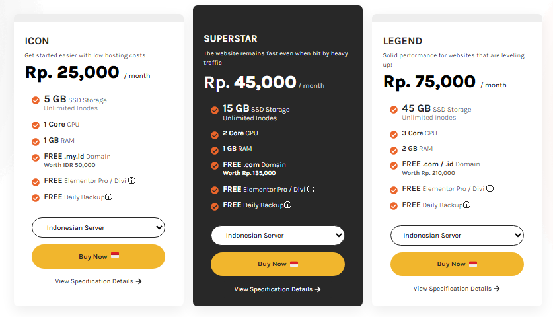
Task: Click checkmark icon beside FREE .com Domain in SUPERSTAR
Action: click(214, 165)
